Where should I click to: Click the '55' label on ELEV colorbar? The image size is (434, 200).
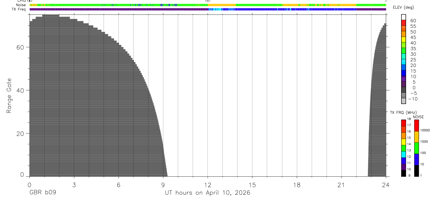click(x=413, y=26)
